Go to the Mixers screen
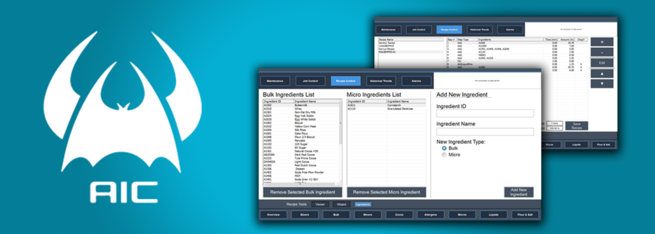 coord(305,215)
